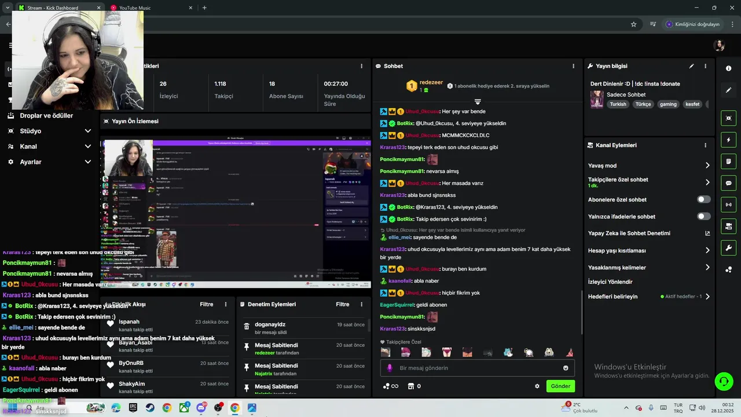Click the stream preview capture icon in right sidebar
741x417 pixels.
point(728,118)
